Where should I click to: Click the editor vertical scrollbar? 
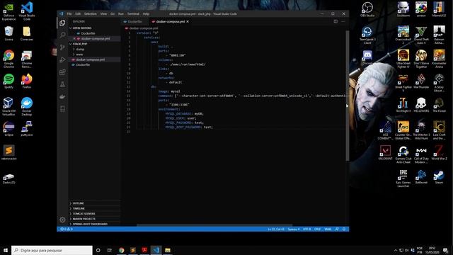[x=348, y=96]
